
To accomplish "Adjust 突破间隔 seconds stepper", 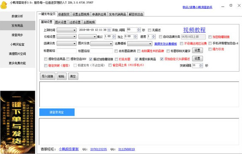I will pos(201,65).
